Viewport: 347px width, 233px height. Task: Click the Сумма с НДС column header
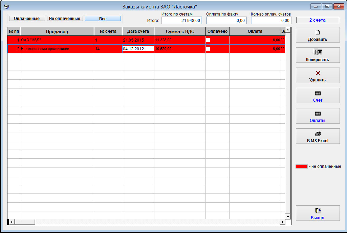[x=180, y=31]
